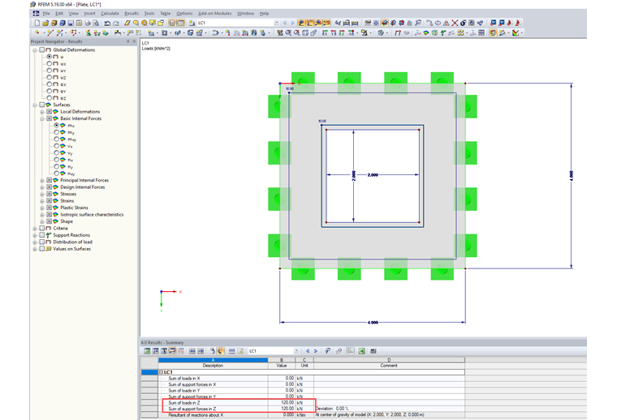Select the nx axial force radio button
Screen dimensions: 617x420
point(57,160)
